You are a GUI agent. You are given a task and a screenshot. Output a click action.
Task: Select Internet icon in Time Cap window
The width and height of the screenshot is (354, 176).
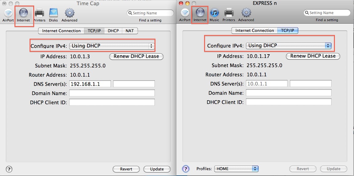click(x=23, y=15)
